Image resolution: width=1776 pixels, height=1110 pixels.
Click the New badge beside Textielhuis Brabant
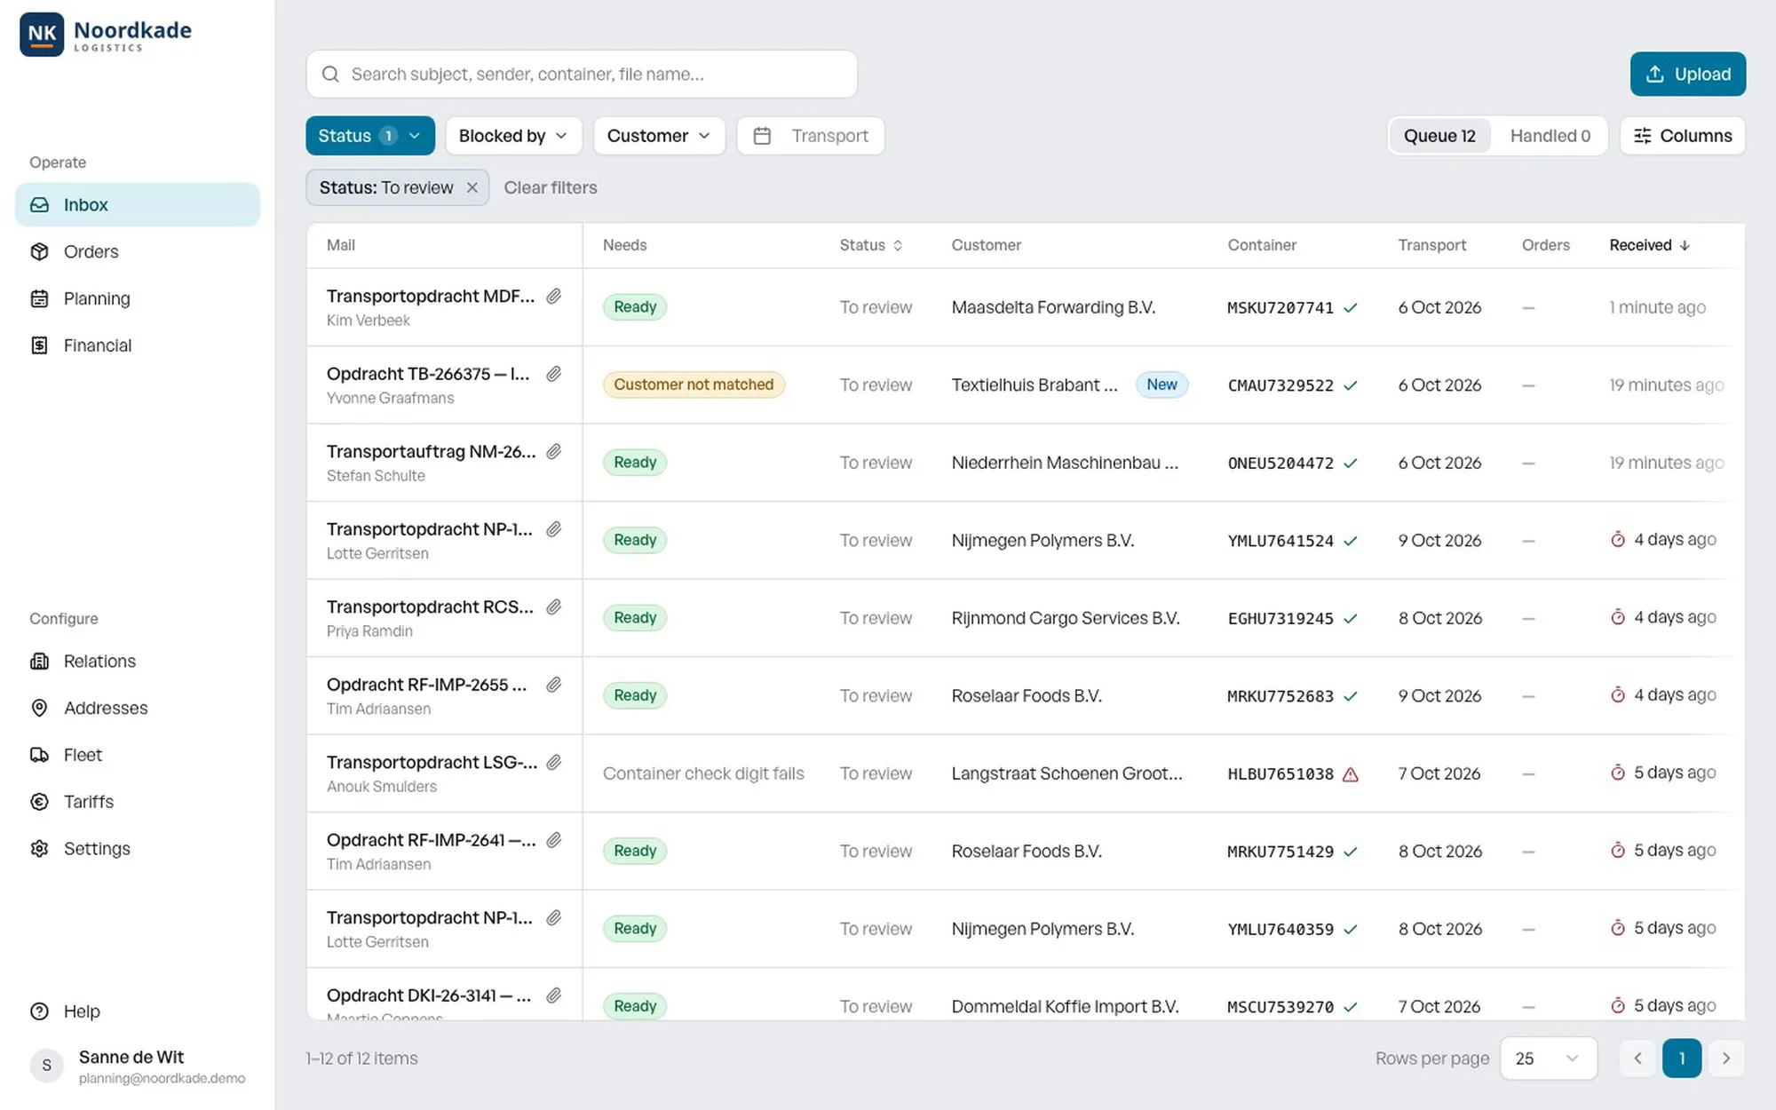[x=1162, y=385]
